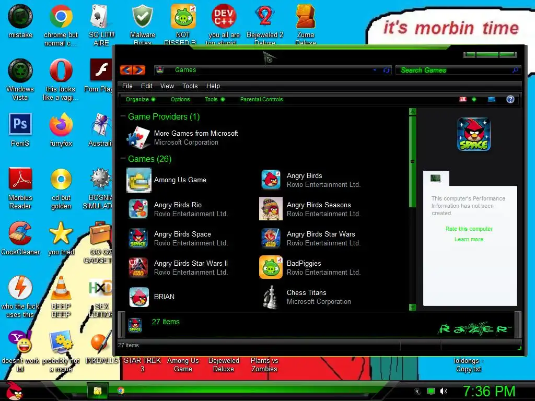Click the help question mark icon
This screenshot has width=535, height=401.
pos(510,99)
